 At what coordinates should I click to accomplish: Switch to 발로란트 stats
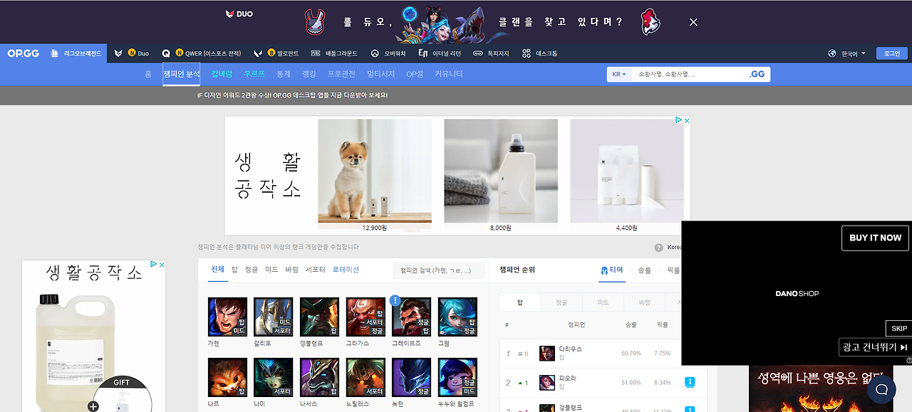pyautogui.click(x=277, y=53)
